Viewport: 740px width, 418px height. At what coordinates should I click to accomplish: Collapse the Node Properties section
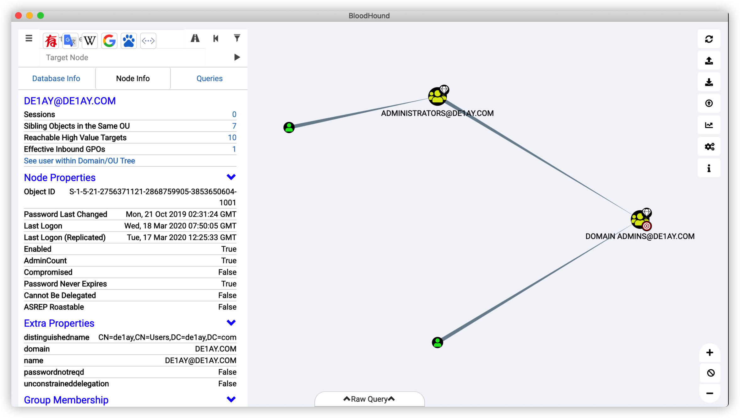coord(231,177)
